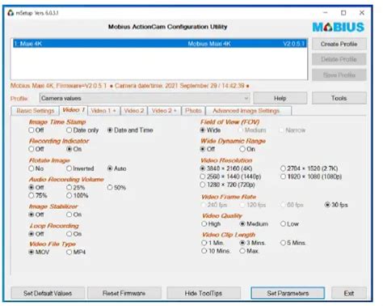Turn Loop Recording On
This screenshot has height=306, width=383.
tap(74, 234)
